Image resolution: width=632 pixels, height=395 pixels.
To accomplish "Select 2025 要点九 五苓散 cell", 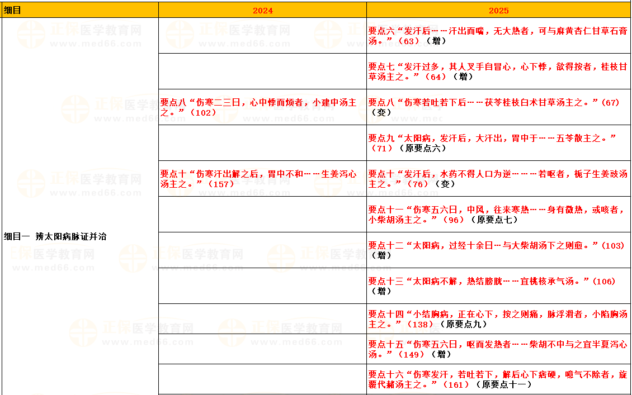I will pos(498,143).
